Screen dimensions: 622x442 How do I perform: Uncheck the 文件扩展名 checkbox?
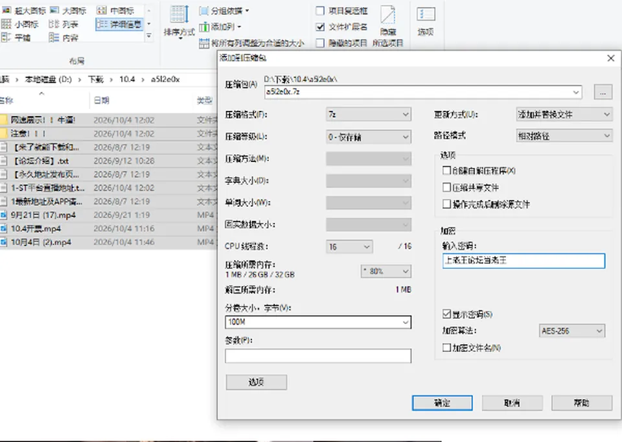coord(320,27)
